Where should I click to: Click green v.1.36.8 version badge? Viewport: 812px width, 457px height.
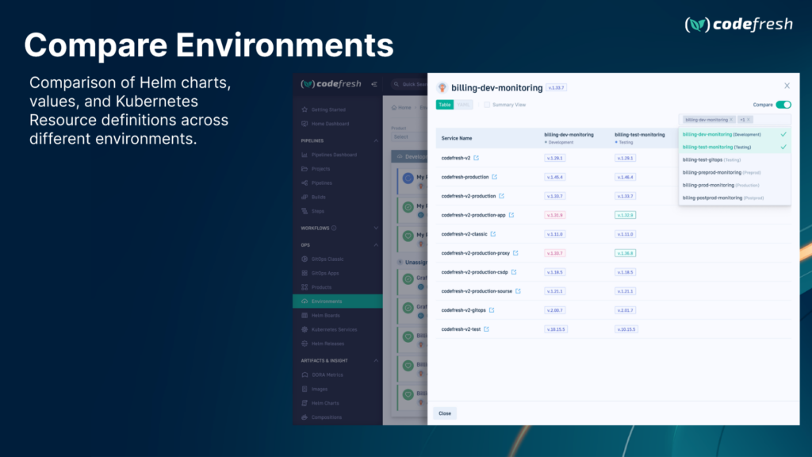click(x=625, y=253)
